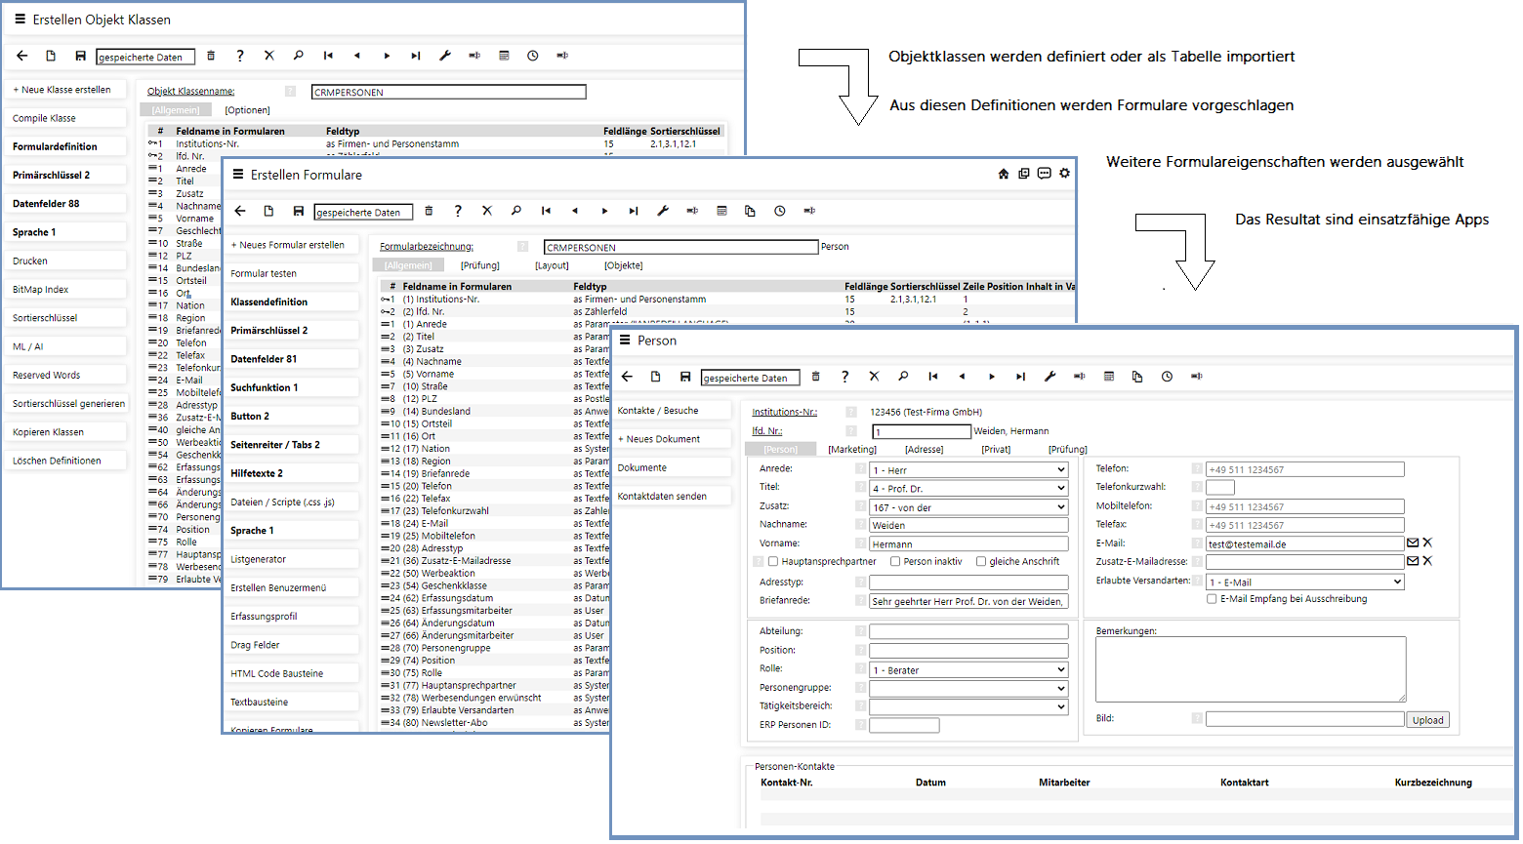
Task: Jump to first record in Person toolbar
Action: pos(933,377)
